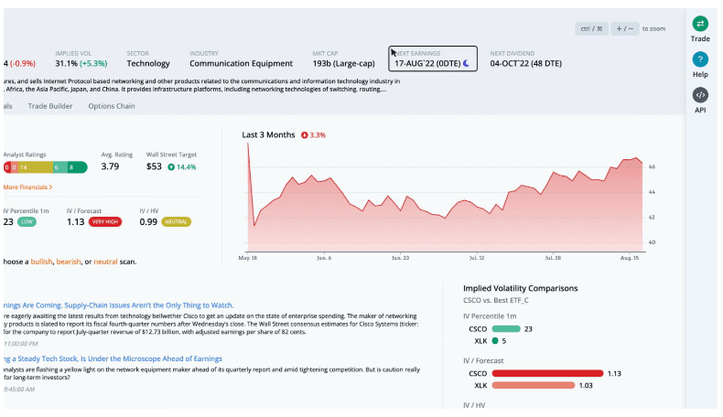Screen dimensions: 723x417
Task: Click the Trade swap-arrows icon
Action: (x=700, y=24)
